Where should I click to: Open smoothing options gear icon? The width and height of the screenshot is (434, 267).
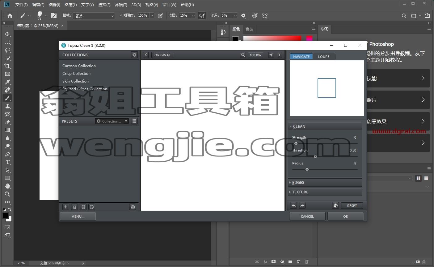click(243, 16)
